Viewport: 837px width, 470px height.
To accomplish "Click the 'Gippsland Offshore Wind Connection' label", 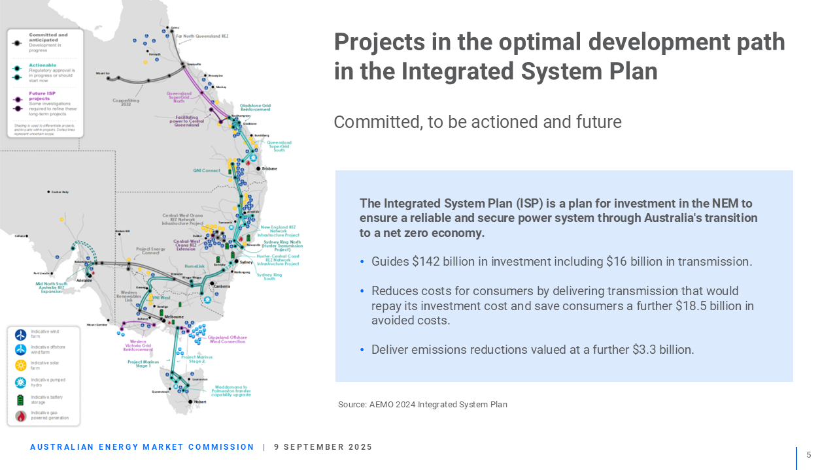I will pos(228,339).
